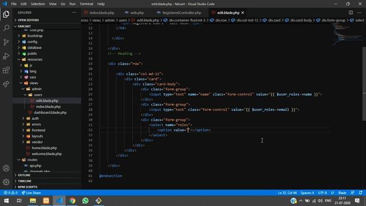This screenshot has width=366, height=206.
Task: Open Windows Start menu
Action: click(x=6, y=201)
